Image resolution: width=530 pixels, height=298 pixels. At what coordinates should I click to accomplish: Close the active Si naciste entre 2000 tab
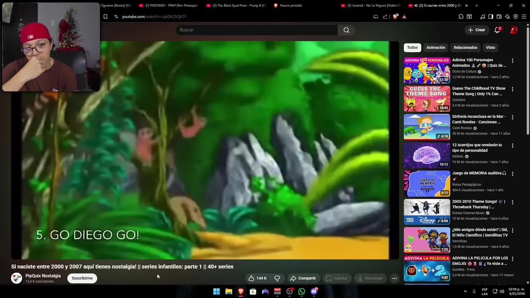click(x=466, y=5)
